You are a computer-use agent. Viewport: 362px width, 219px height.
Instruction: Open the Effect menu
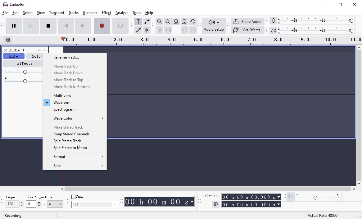(106, 13)
